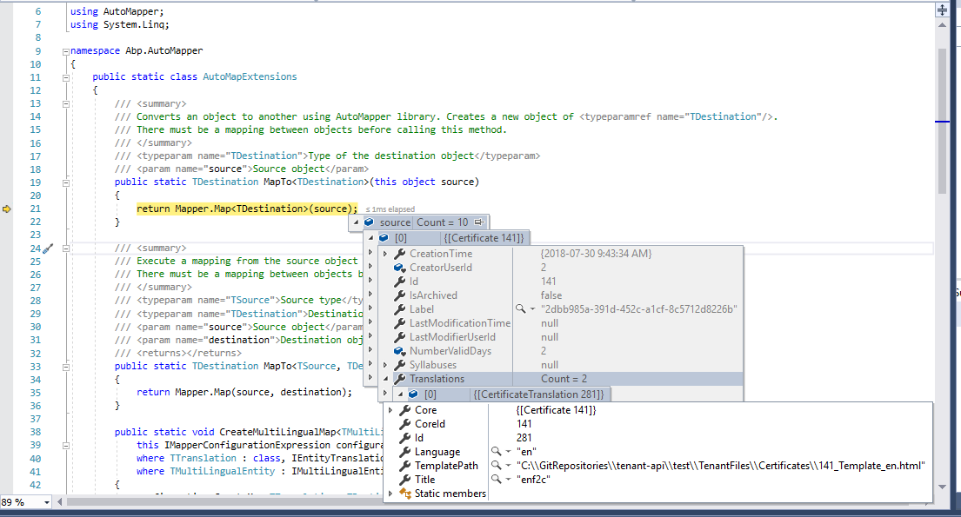Viewport: 961px width, 517px height.
Task: Toggle a breakpoint in the margin of line 21
Action: point(9,209)
